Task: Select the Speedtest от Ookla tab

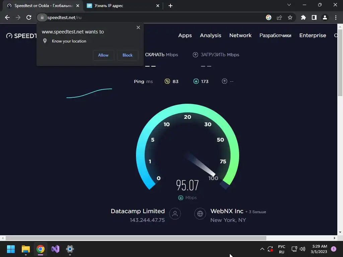Action: 43,6
